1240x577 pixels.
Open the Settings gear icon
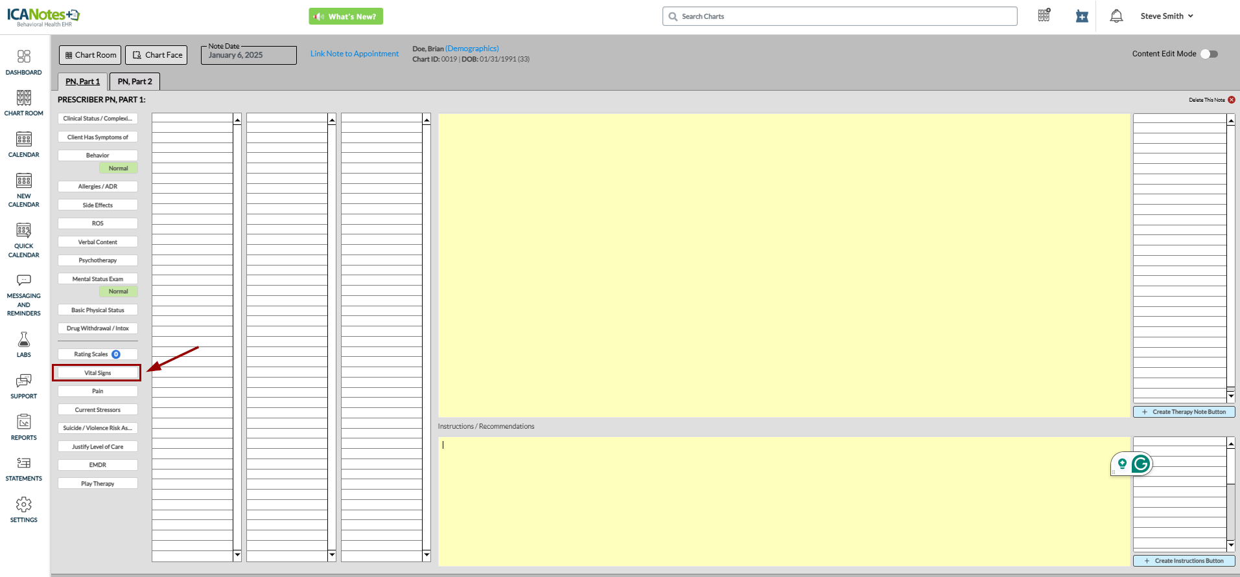24,504
